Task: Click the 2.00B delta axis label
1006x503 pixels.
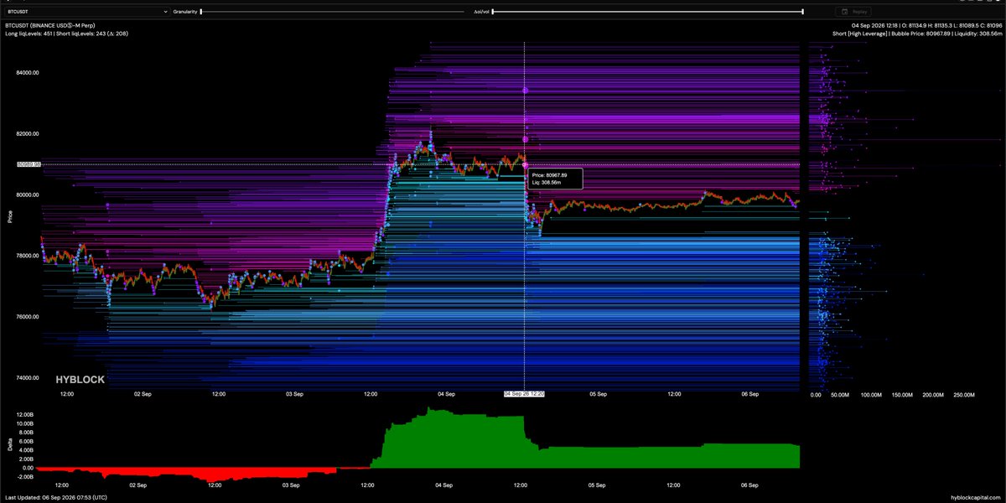Action: (25, 459)
